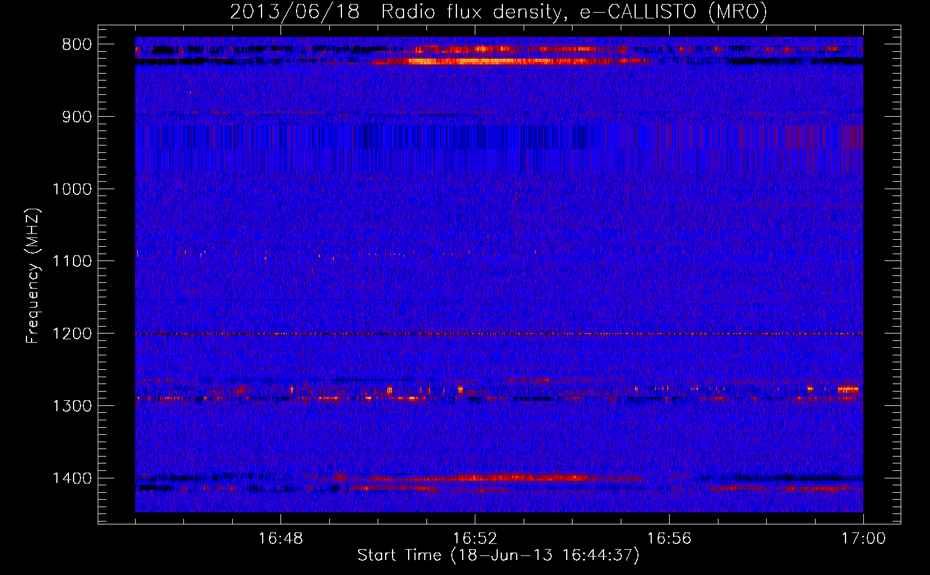Image resolution: width=930 pixels, height=575 pixels.
Task: Click the 16:56 time tick label
Action: point(669,539)
